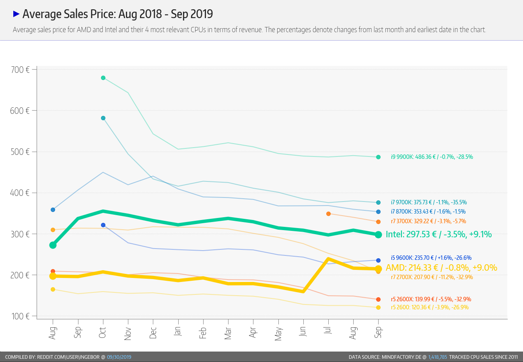Click the r5 2600 yellow end dot
The height and width of the screenshot is (362, 523).
coord(378,307)
